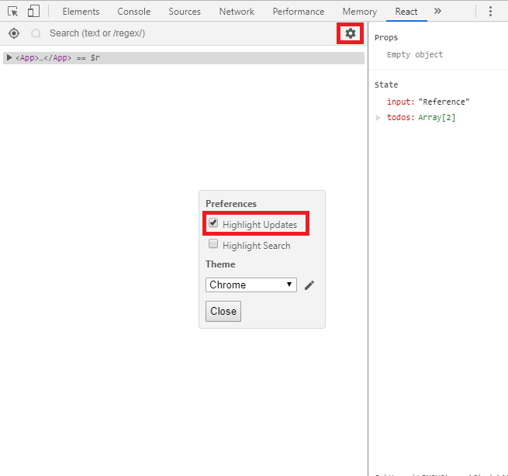This screenshot has width=508, height=476.
Task: Close the Preferences dialog
Action: coord(223,311)
